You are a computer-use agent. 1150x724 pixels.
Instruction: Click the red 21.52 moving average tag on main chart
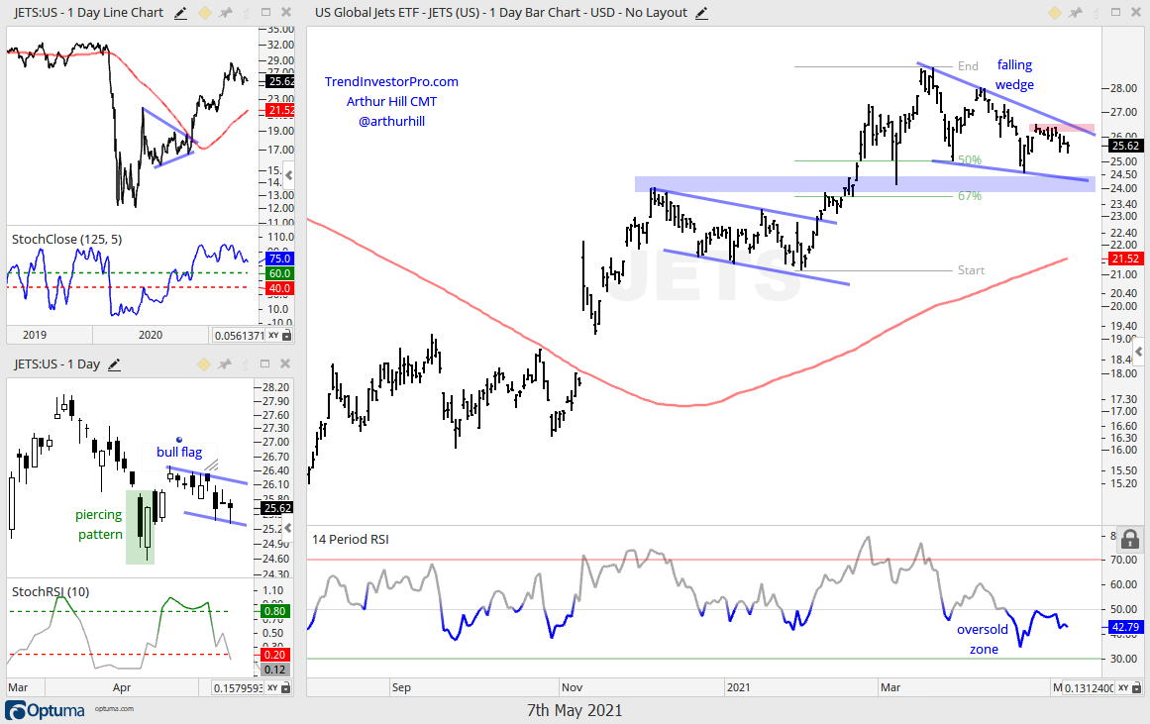pos(1126,259)
